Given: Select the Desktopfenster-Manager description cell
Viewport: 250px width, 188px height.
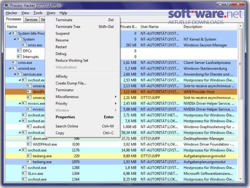Looking at the screenshot, I should [x=204, y=138].
